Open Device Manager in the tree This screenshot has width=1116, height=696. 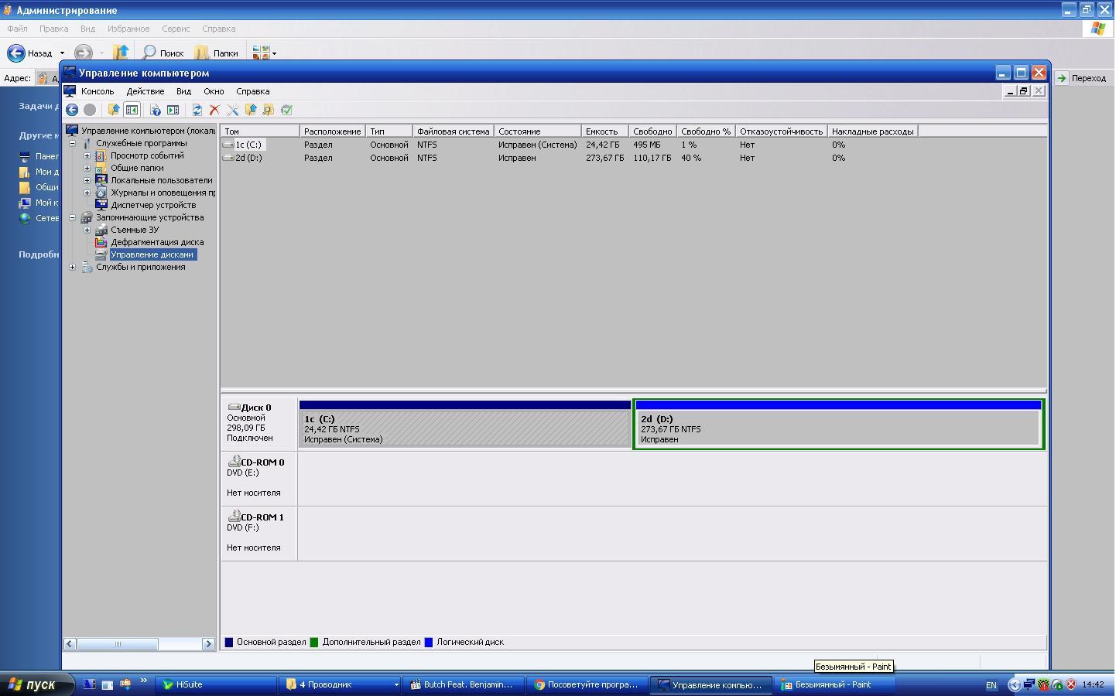[152, 205]
